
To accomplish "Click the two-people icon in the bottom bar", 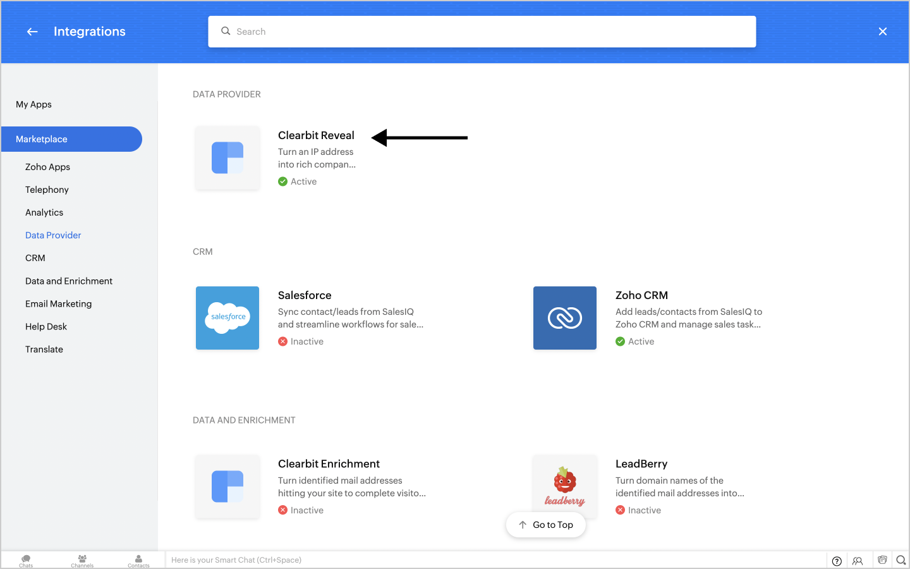I will point(858,561).
